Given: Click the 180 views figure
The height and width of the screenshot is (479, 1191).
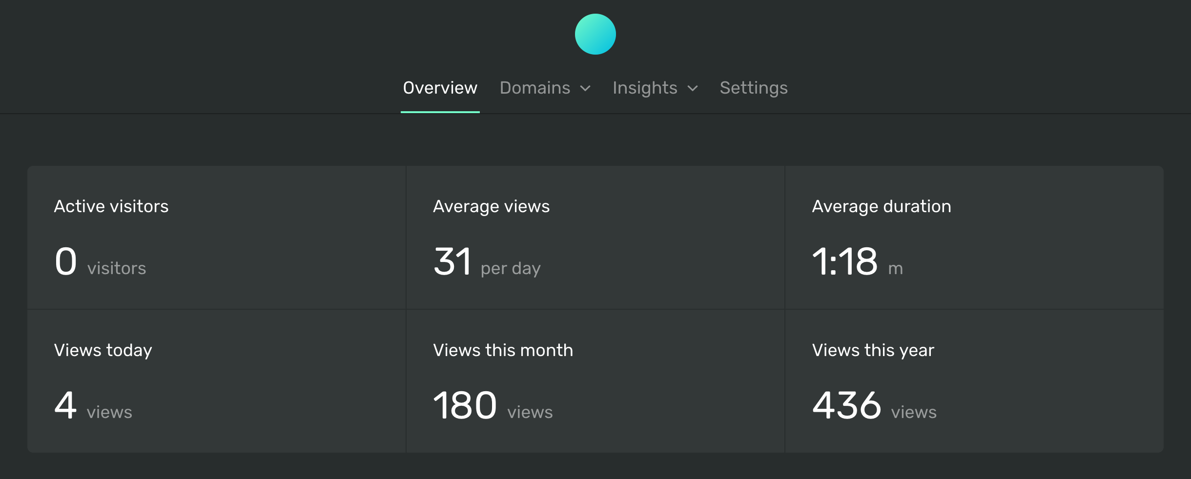Looking at the screenshot, I should click(x=465, y=404).
